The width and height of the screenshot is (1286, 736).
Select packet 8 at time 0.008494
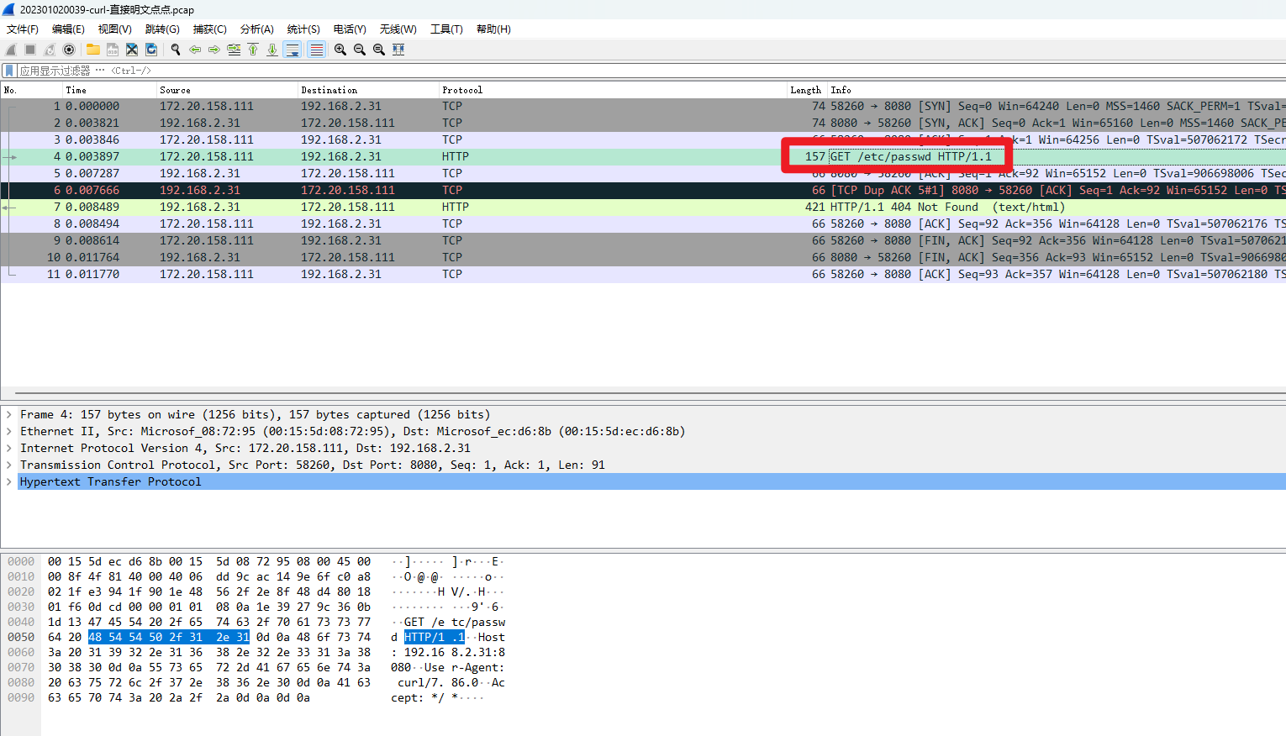pos(643,223)
